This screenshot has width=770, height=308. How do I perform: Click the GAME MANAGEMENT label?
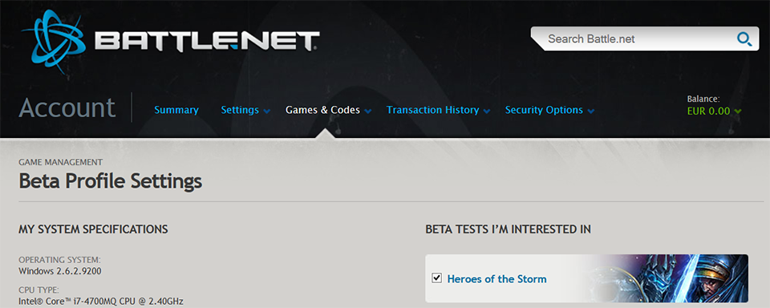tap(61, 161)
